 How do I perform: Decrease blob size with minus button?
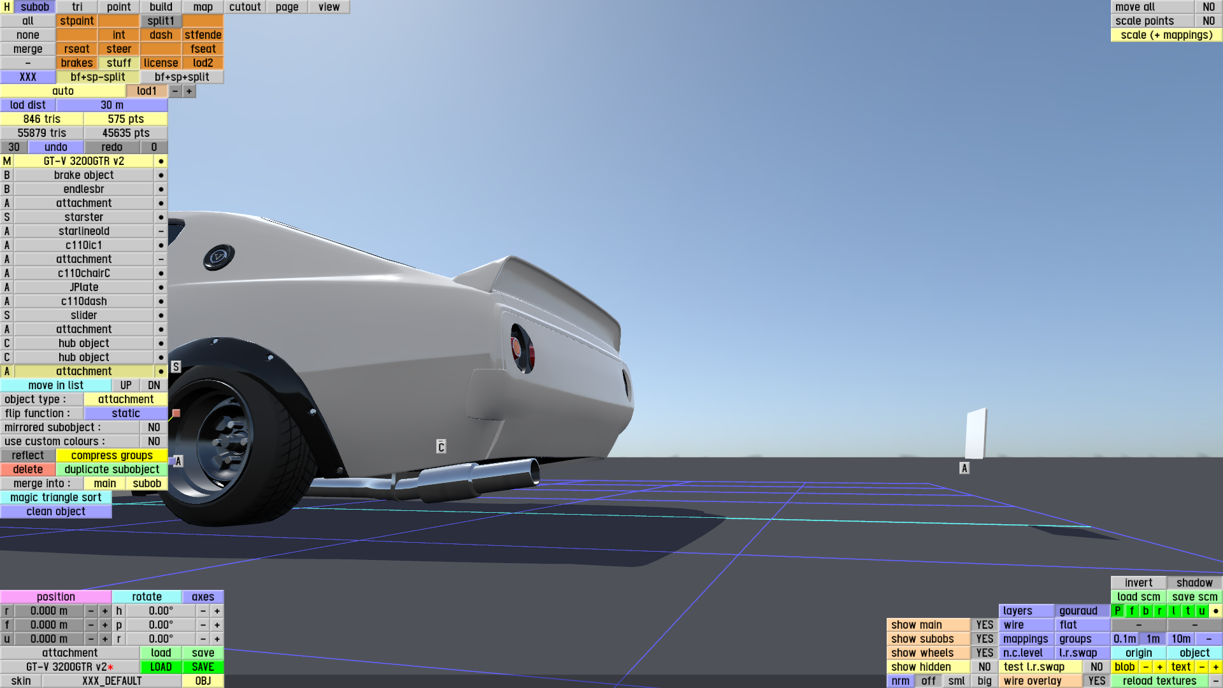click(1145, 667)
